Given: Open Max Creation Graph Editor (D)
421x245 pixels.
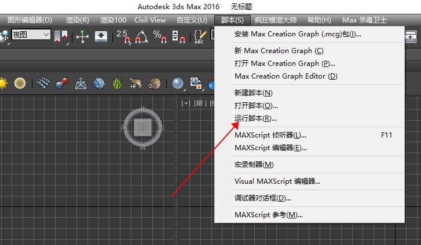Looking at the screenshot, I should tap(309, 76).
